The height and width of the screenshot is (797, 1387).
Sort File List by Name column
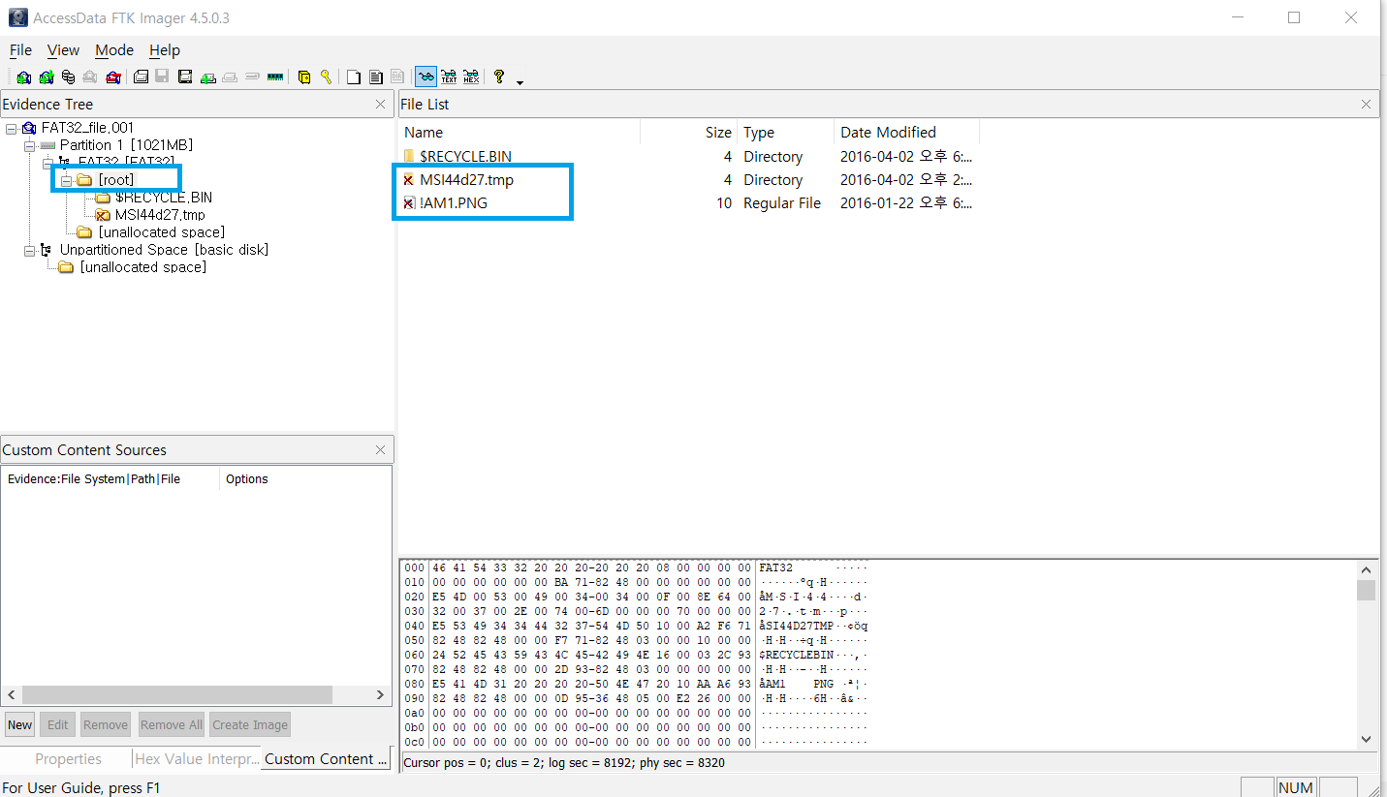[x=520, y=133]
